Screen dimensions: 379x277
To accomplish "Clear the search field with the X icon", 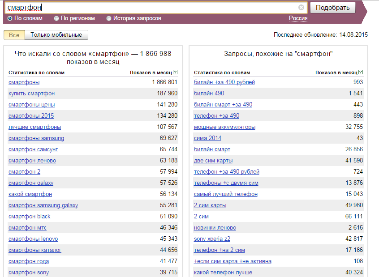I will click(x=301, y=8).
